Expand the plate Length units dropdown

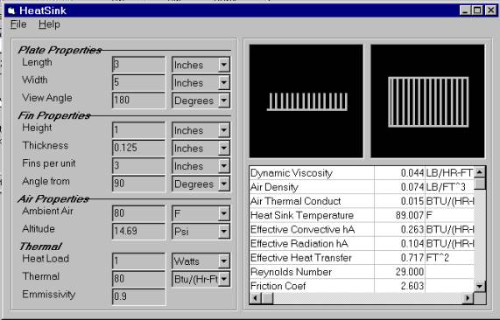pyautogui.click(x=224, y=65)
